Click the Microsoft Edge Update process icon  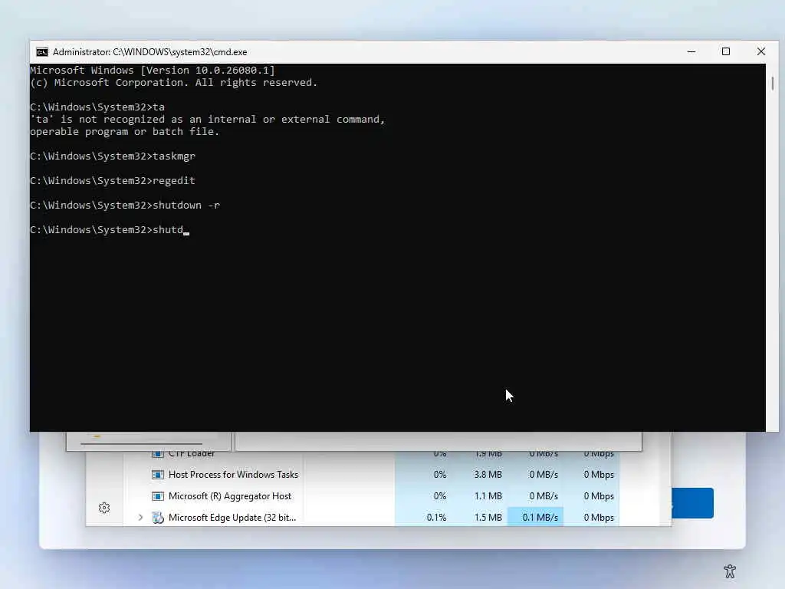point(158,518)
